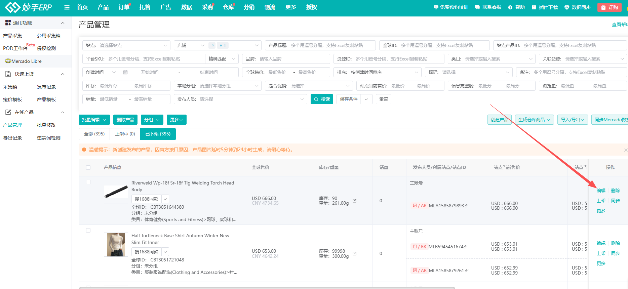Copy link icon next to MLA1585879893
The image size is (628, 289).
pyautogui.click(x=467, y=206)
